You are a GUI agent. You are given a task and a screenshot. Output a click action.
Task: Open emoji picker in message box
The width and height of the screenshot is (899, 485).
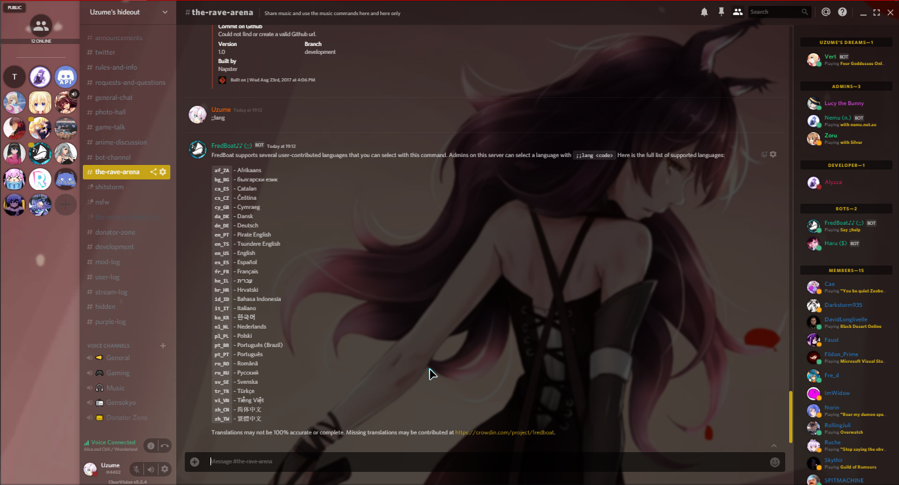[x=775, y=462]
